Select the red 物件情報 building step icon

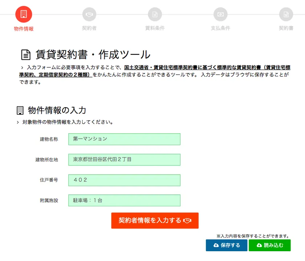point(24,14)
